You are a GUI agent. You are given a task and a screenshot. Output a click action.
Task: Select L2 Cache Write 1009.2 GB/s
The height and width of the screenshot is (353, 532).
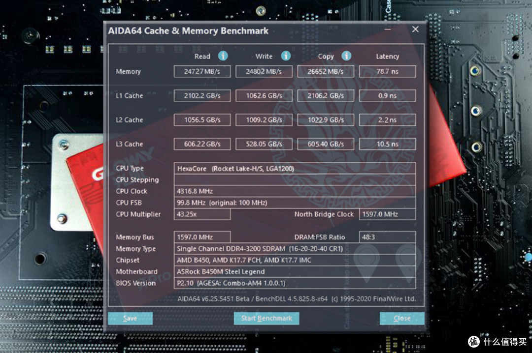click(264, 120)
